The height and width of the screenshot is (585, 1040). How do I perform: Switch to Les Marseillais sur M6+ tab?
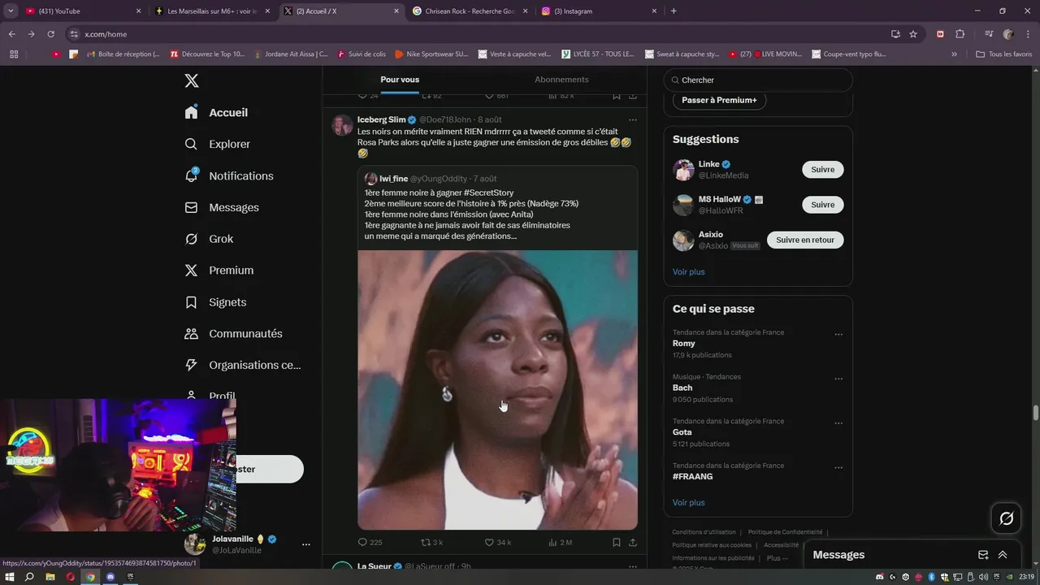tap(214, 11)
